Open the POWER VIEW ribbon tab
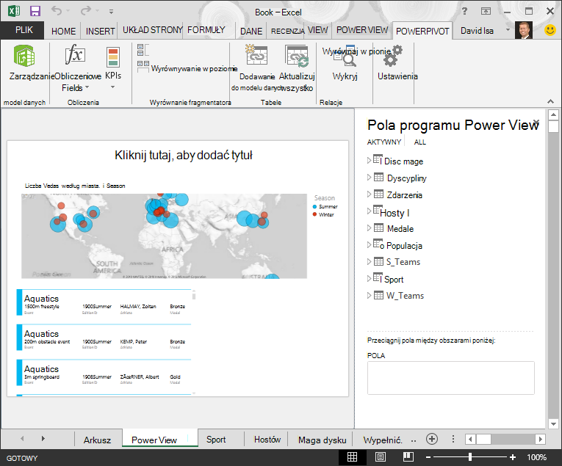The image size is (562, 466). coord(362,30)
